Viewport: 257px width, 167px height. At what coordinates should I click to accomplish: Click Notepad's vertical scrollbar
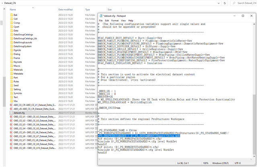[x=254, y=80]
